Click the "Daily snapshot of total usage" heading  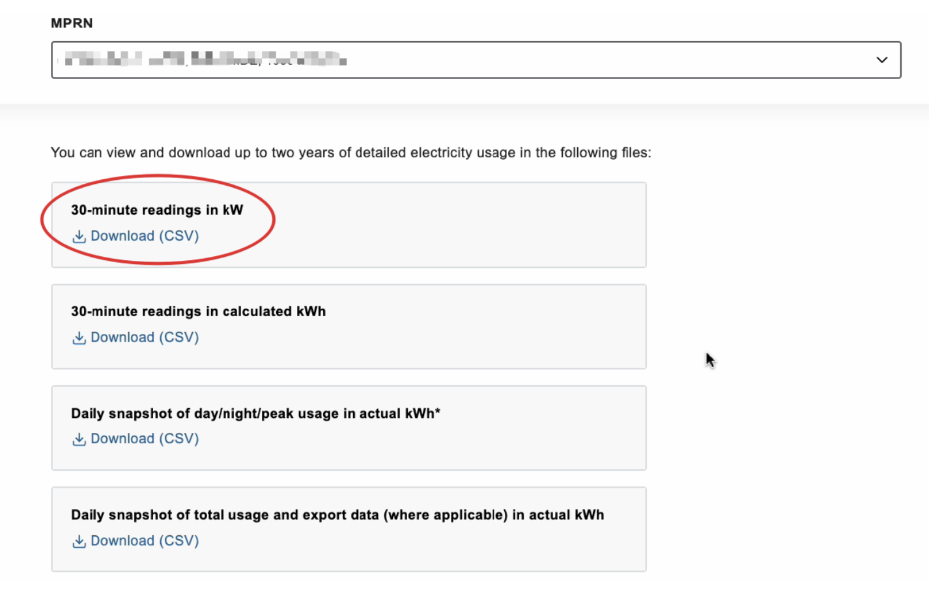point(337,515)
